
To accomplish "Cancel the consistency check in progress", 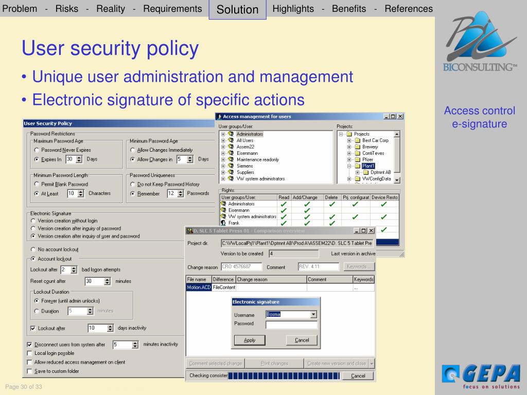I will [358, 376].
